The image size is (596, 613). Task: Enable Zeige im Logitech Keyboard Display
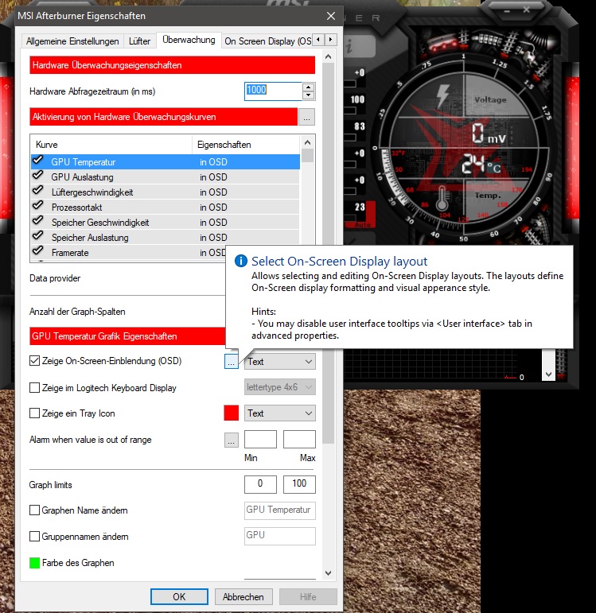click(x=34, y=387)
